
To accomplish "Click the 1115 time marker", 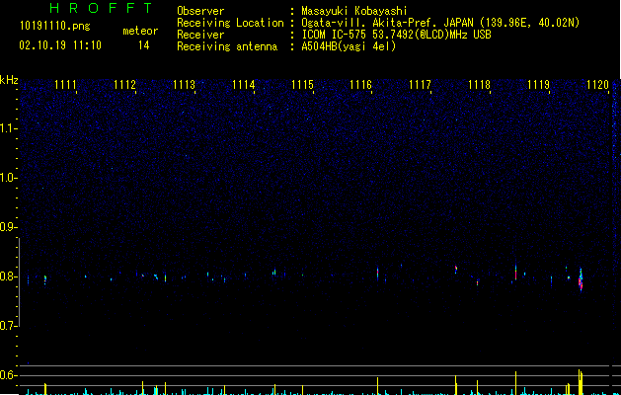I will (x=302, y=85).
